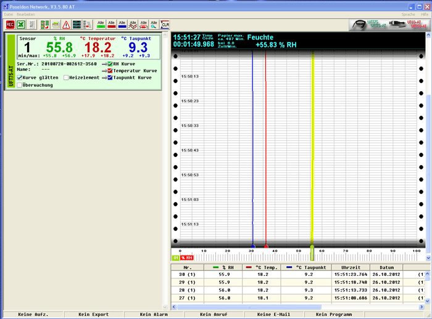The height and width of the screenshot is (319, 432).
Task: Click the colored chart display icon
Action: point(56,25)
